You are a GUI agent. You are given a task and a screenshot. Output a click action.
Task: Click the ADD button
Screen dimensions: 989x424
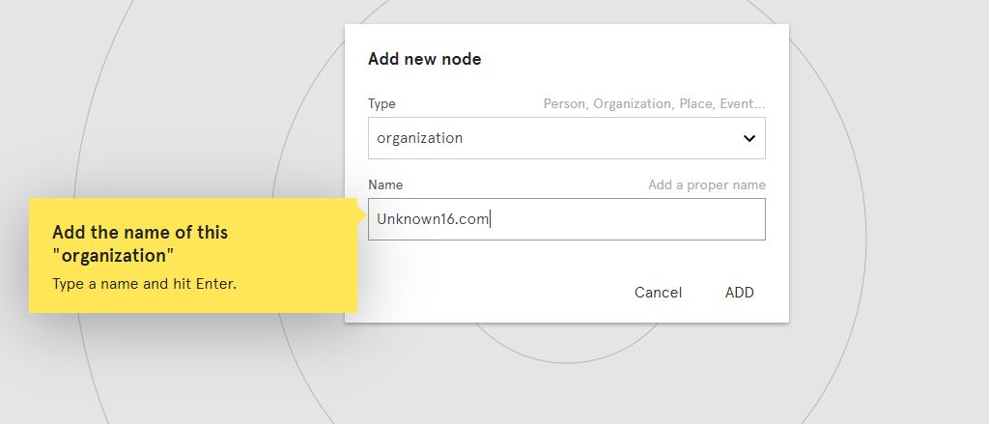(x=739, y=292)
